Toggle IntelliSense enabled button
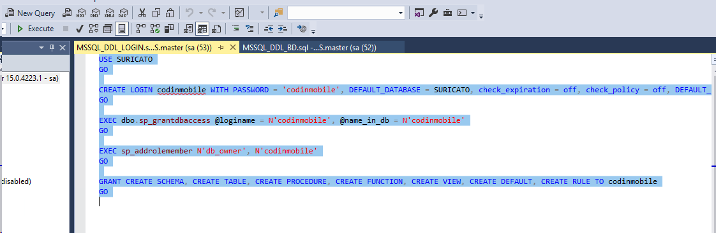Screen dimensions: 716x233 pyautogui.click(x=121, y=29)
